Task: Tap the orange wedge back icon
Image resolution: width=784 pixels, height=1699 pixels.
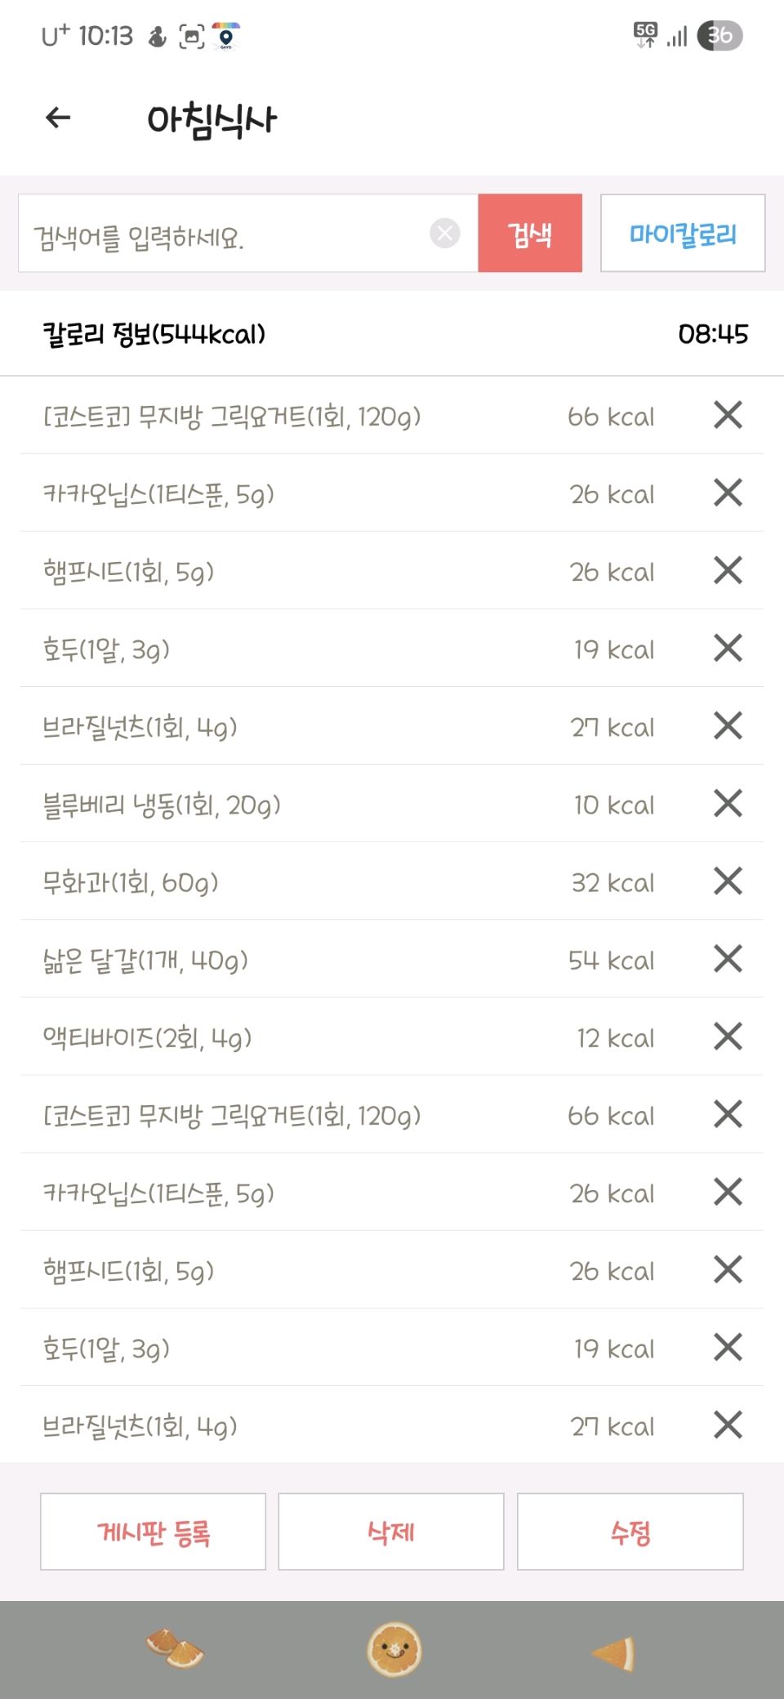Action: tap(614, 1653)
